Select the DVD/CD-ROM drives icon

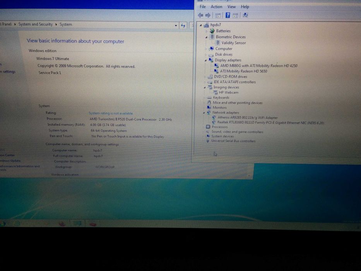tap(210, 77)
